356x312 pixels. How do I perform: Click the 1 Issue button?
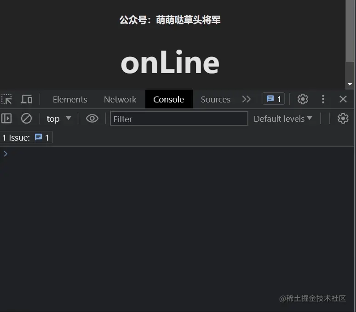(26, 137)
